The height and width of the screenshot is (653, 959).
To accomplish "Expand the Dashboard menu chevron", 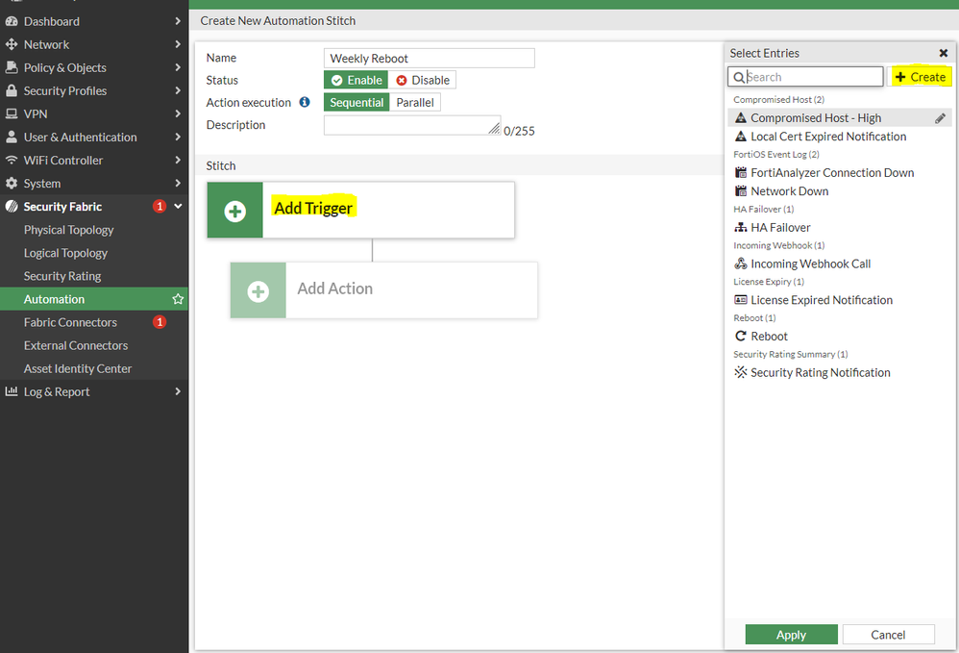I will (178, 21).
